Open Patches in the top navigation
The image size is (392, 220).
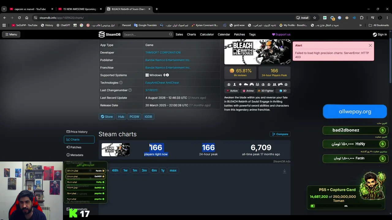[x=239, y=35]
